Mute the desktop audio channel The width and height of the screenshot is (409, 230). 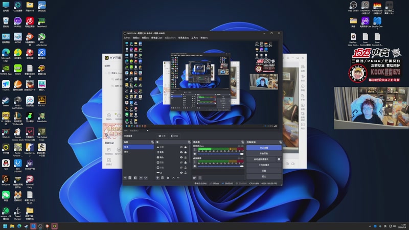pyautogui.click(x=195, y=166)
